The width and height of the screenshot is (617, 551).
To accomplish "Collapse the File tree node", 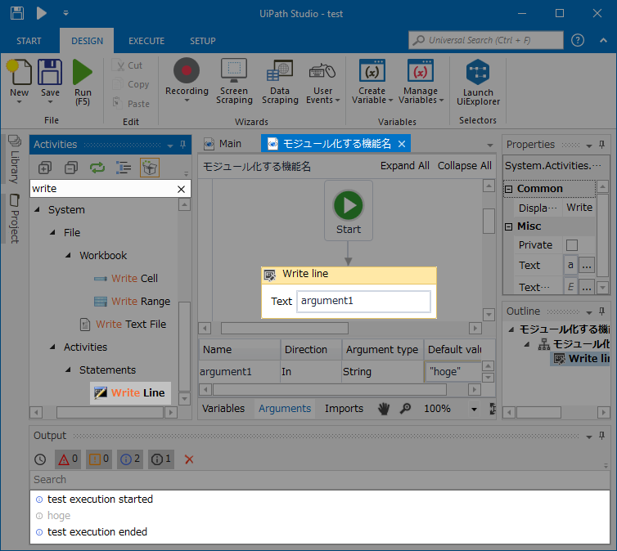I will pyautogui.click(x=52, y=233).
